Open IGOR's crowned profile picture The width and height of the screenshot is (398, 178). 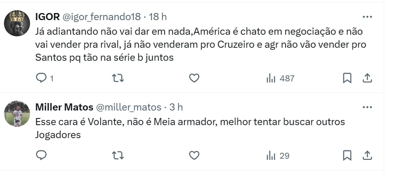17,23
